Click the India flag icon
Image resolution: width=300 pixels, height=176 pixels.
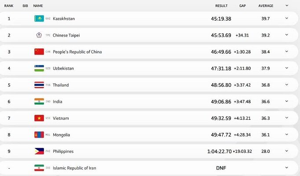coord(39,101)
